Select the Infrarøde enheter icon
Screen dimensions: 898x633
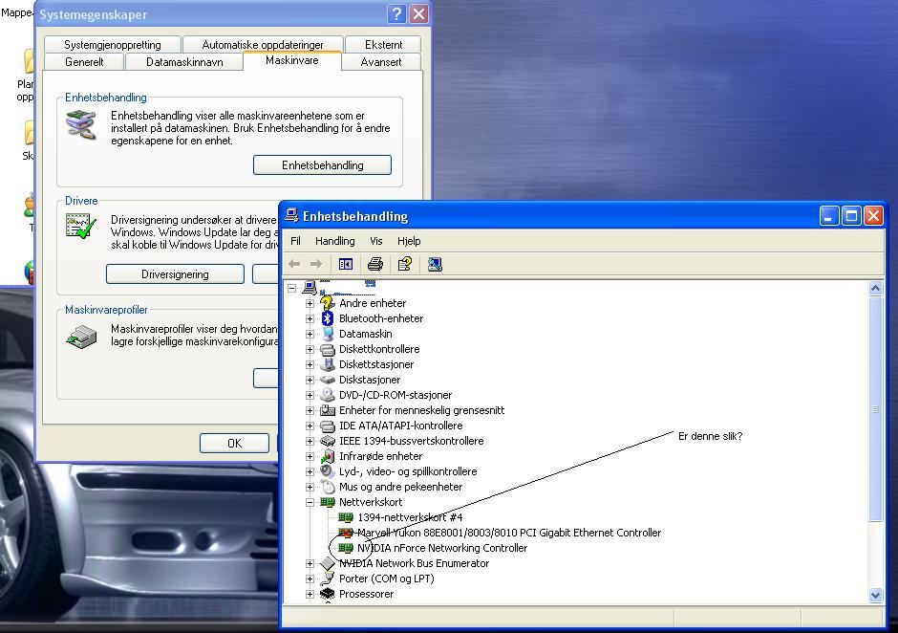click(x=327, y=456)
